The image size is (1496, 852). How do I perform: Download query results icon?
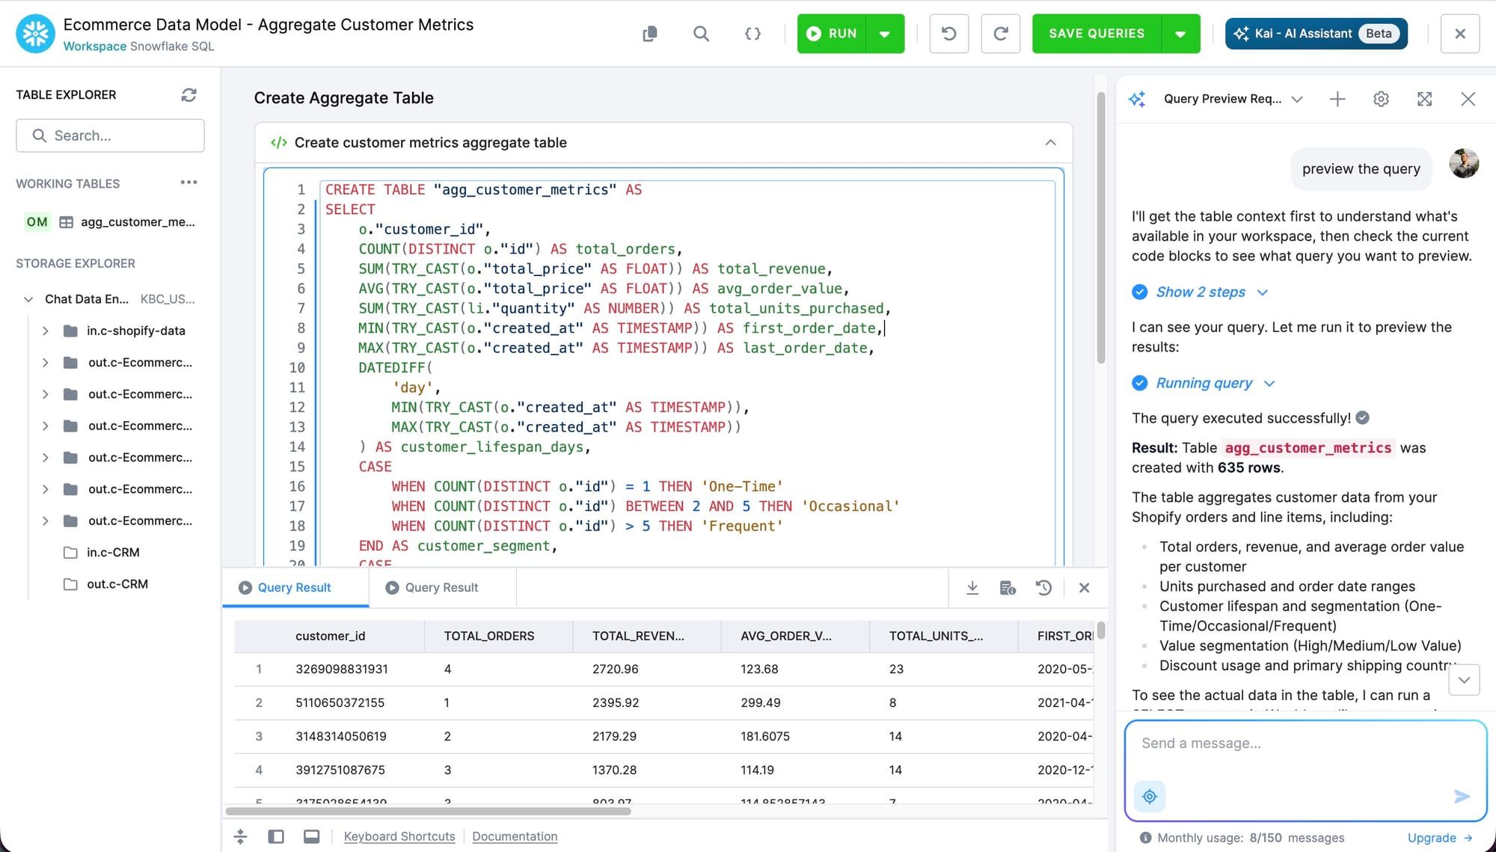click(x=972, y=588)
